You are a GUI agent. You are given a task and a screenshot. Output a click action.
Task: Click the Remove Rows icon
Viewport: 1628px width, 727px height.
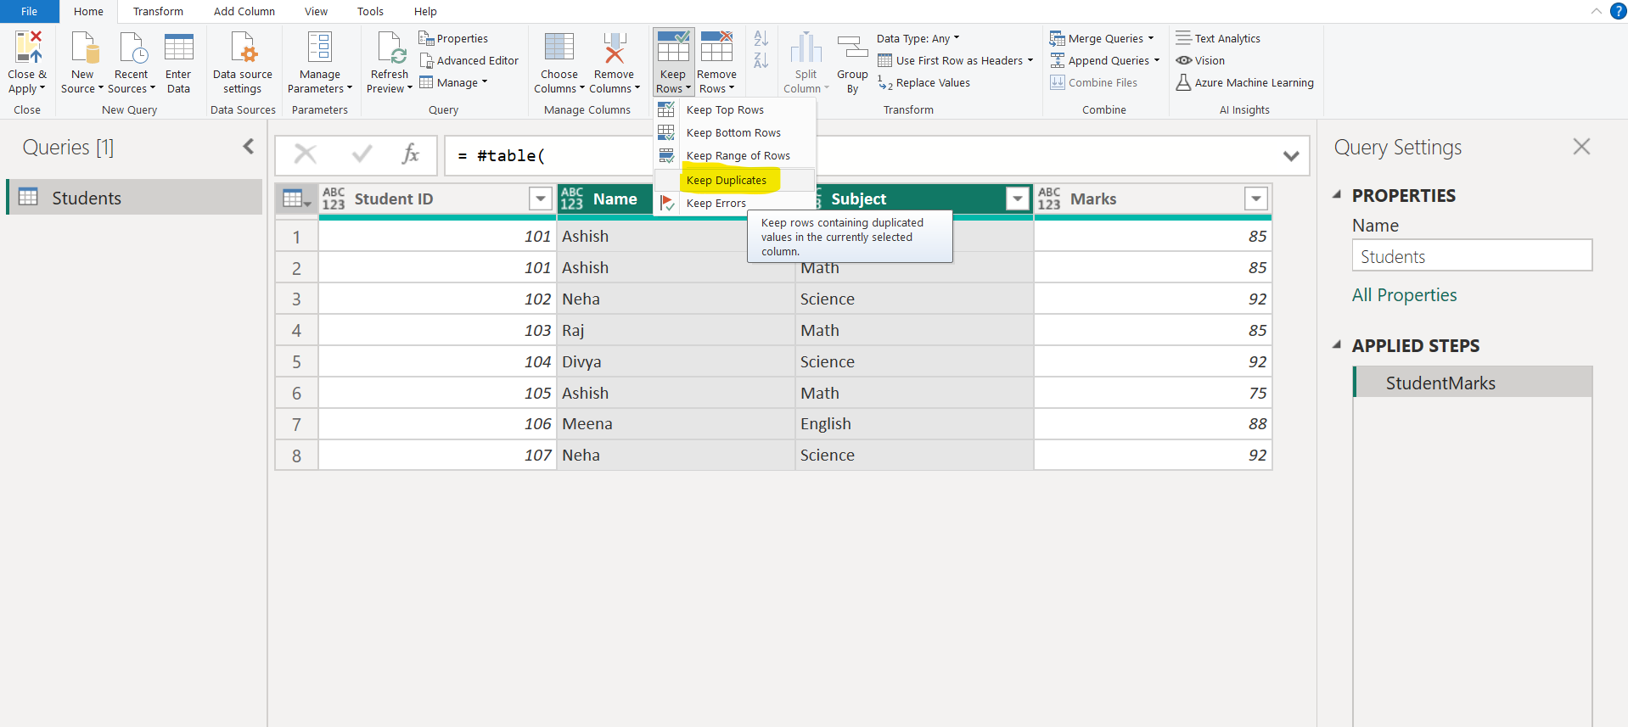716,48
